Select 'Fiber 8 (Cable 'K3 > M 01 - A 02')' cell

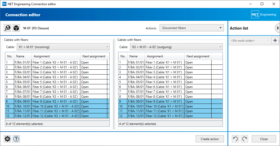56,96
